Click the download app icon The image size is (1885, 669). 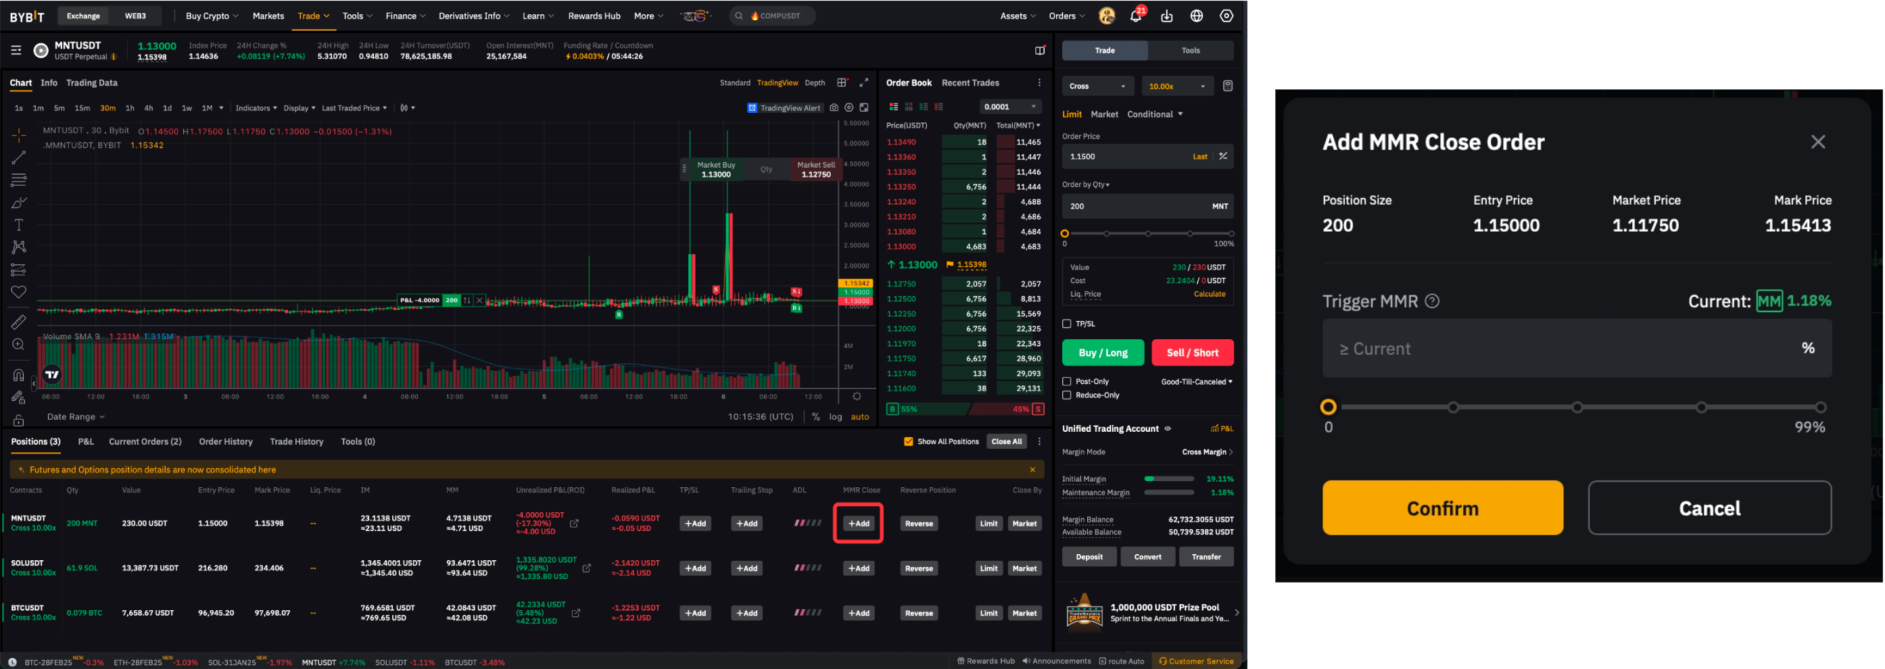1166,16
